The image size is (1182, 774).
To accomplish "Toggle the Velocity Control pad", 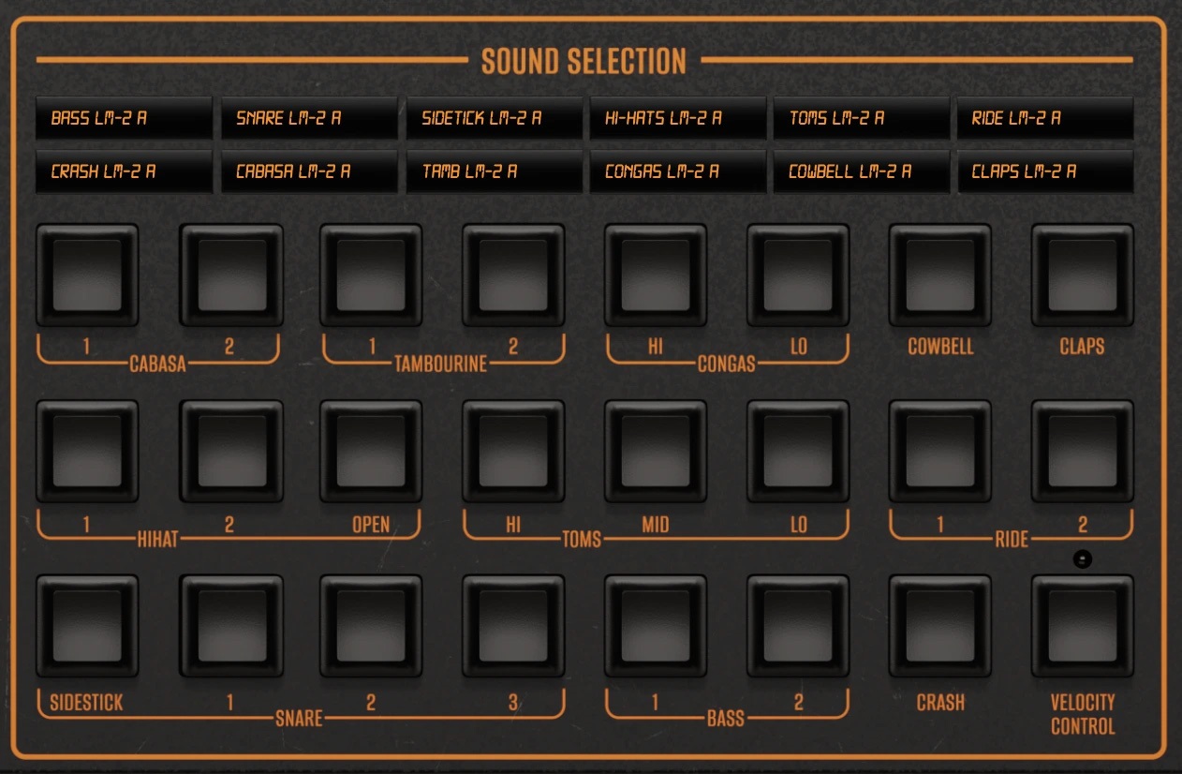I will (1082, 625).
